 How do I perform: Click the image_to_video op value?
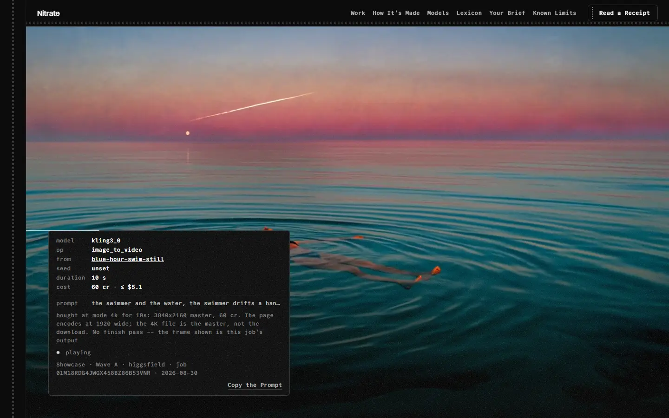click(x=117, y=250)
